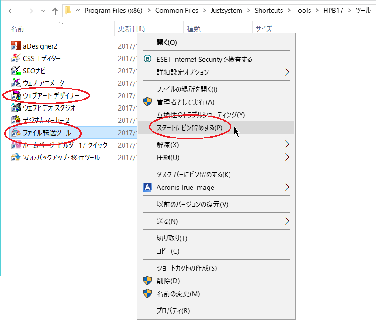This screenshot has width=376, height=321.
Task: Expand the arrow after Common Files
Action: (205, 11)
